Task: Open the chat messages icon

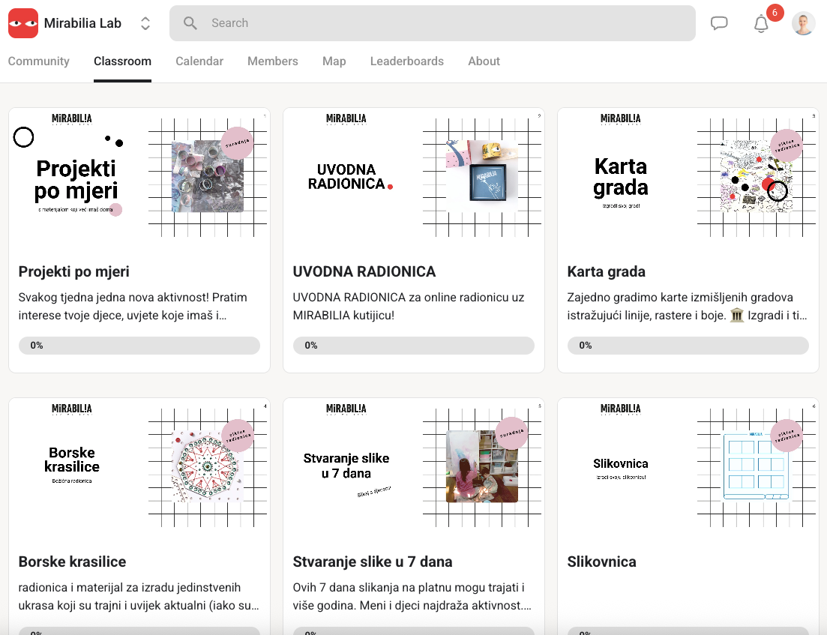Action: tap(719, 23)
